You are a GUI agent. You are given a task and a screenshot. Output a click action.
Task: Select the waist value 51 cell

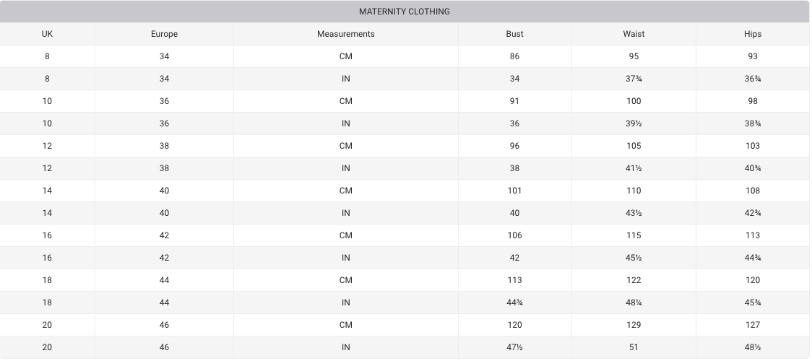634,347
